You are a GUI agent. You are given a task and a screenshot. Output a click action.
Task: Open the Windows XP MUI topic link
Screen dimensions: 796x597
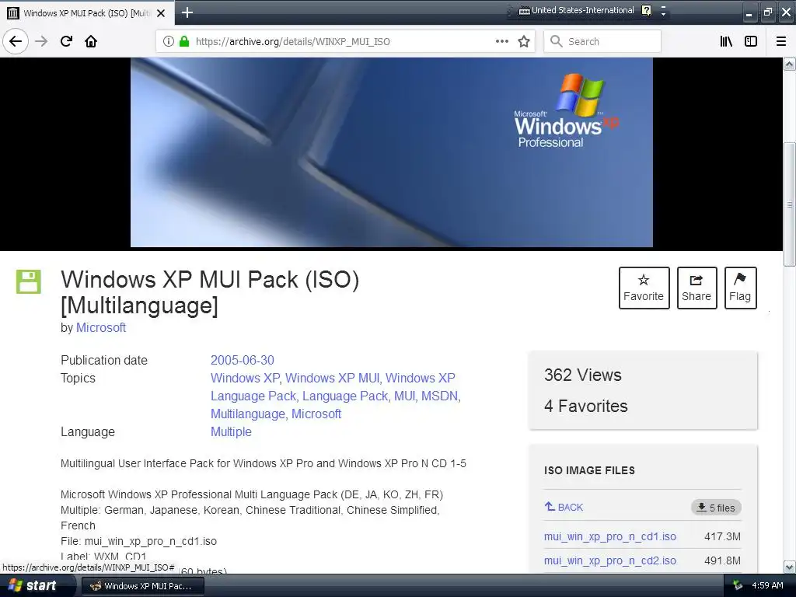332,378
